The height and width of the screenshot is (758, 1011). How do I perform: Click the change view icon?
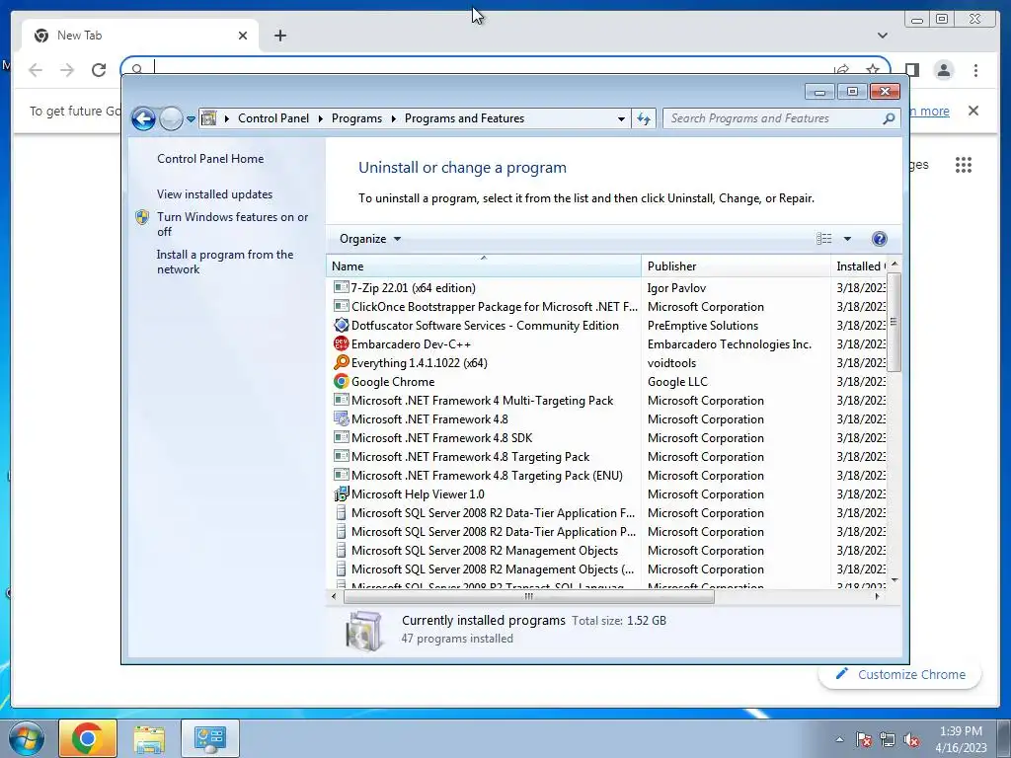(824, 239)
